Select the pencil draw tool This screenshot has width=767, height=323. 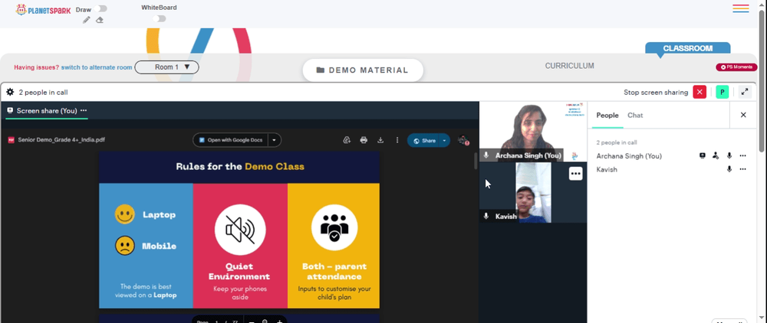87,20
